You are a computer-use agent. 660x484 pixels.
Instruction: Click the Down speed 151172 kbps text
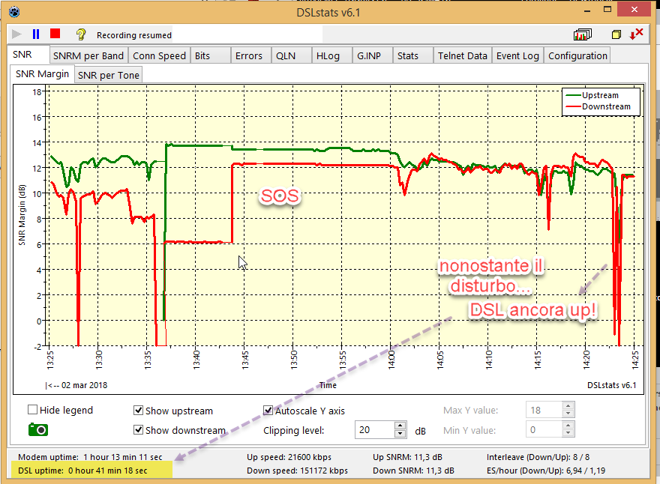click(297, 471)
